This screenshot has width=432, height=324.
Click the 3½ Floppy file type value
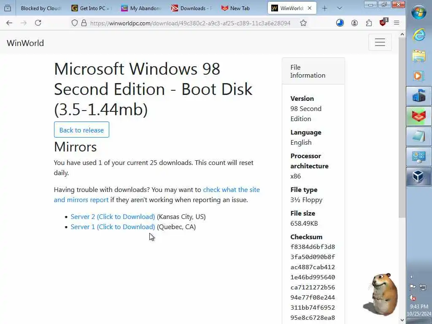click(x=306, y=200)
